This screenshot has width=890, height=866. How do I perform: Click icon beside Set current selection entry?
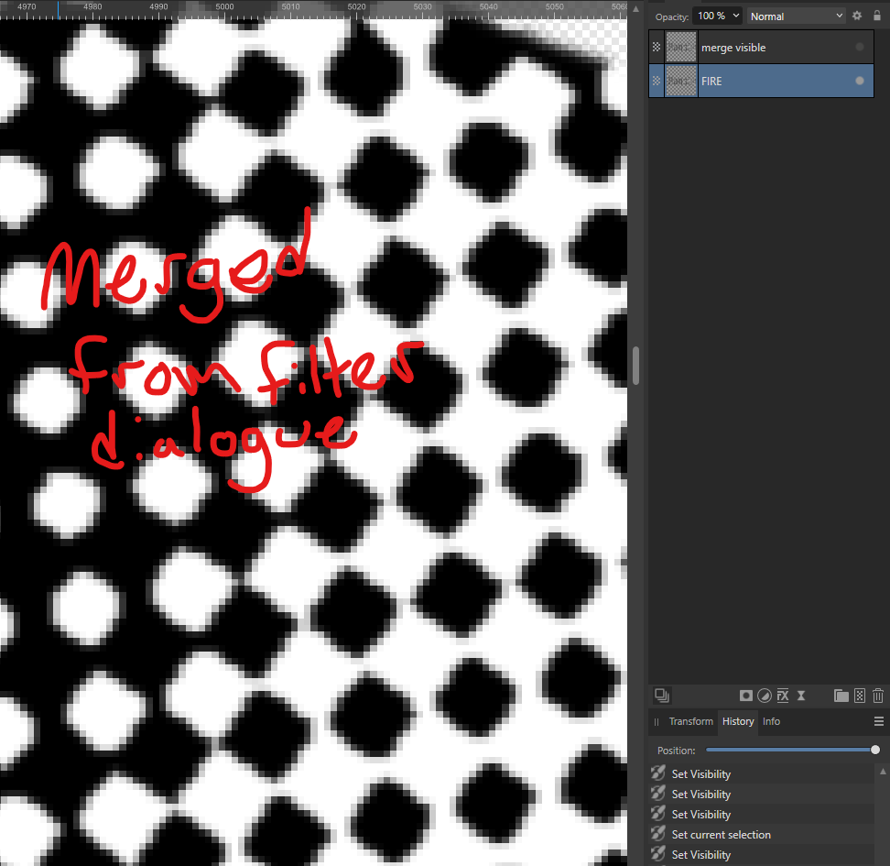click(657, 834)
